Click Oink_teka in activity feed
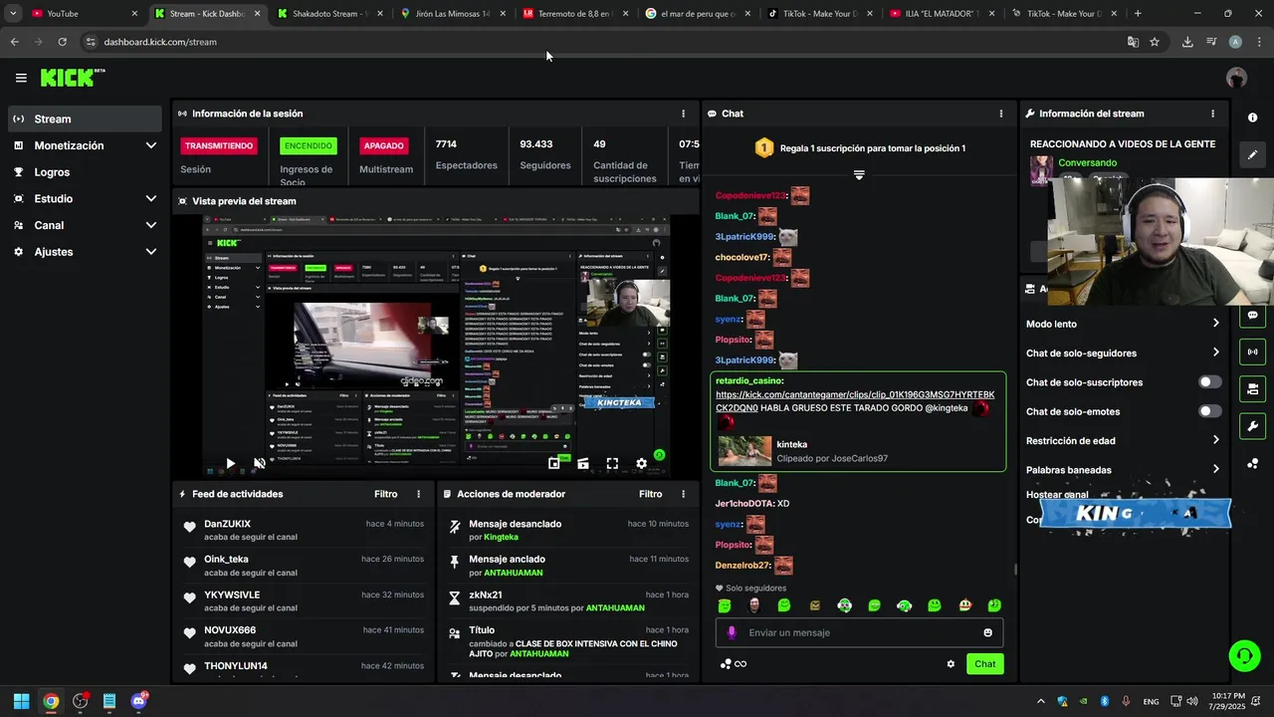This screenshot has width=1274, height=717. coord(226,560)
